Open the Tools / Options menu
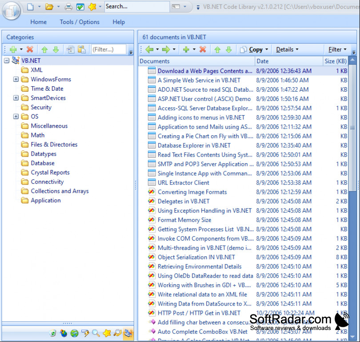The width and height of the screenshot is (360, 342). [x=80, y=22]
